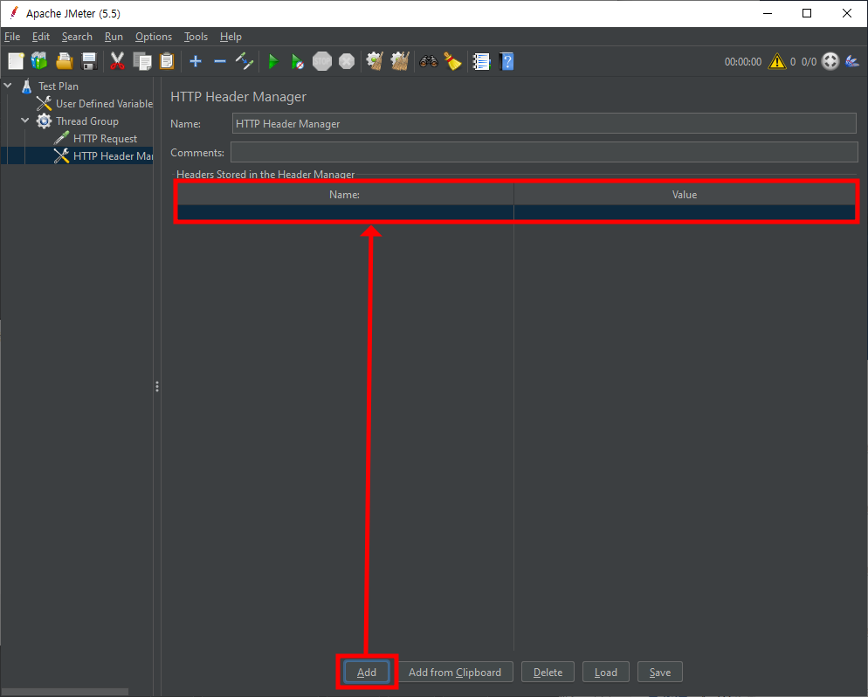
Task: Start the test with green play icon
Action: 273,61
